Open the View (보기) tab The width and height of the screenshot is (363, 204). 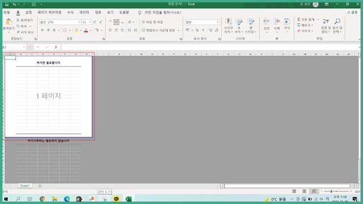click(110, 12)
